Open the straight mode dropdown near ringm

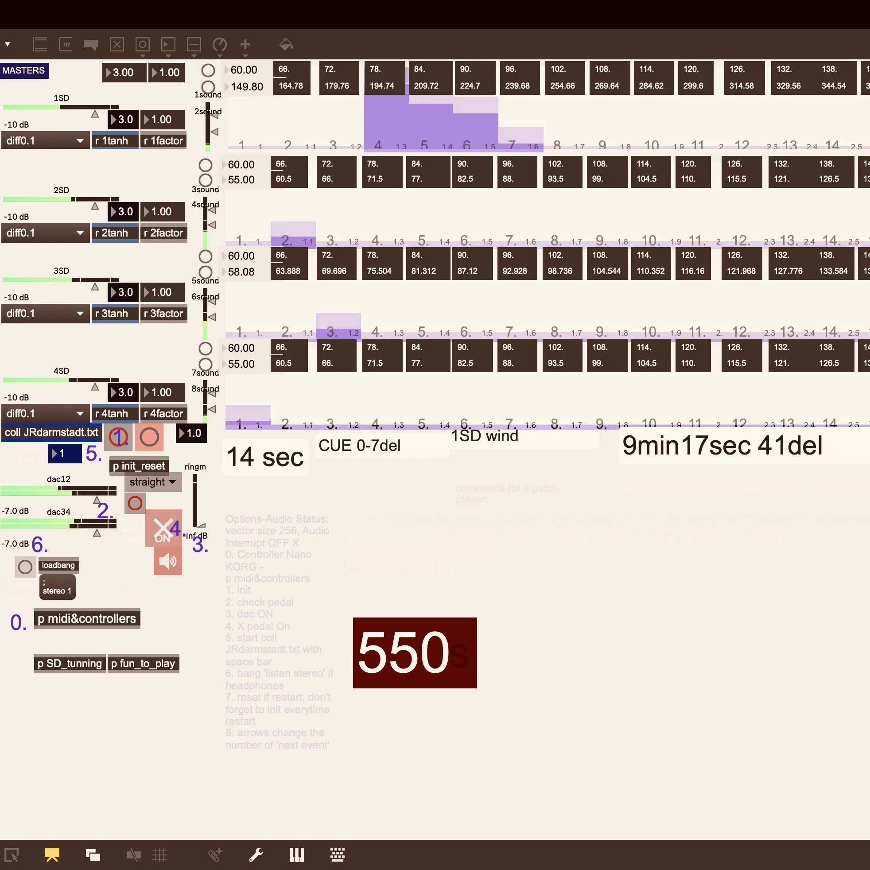click(152, 482)
